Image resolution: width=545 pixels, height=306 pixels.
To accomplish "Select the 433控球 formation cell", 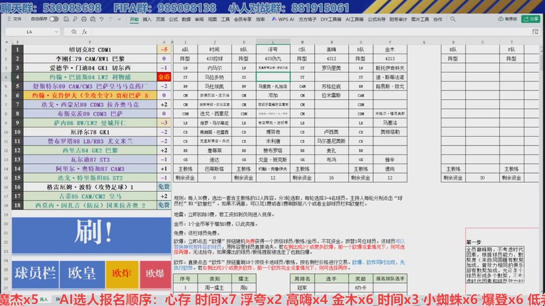I will 214,59.
